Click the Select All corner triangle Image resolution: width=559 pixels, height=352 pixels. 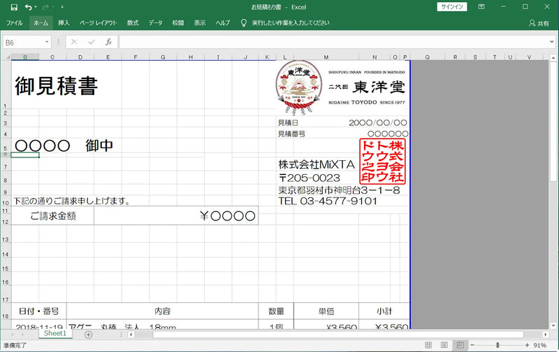[x=6, y=57]
